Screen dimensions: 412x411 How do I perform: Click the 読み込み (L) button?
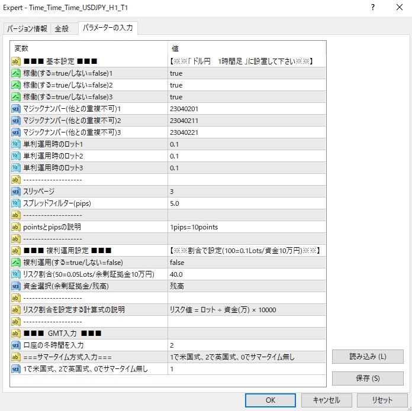(x=368, y=357)
